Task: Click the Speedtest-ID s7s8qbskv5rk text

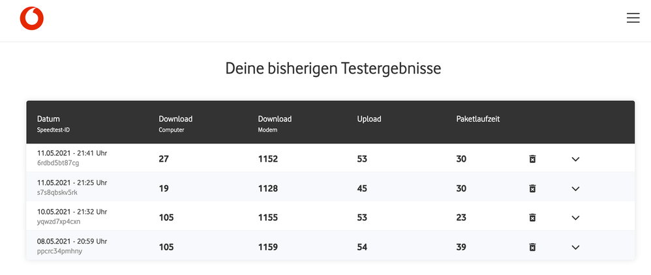Action: 57,193
